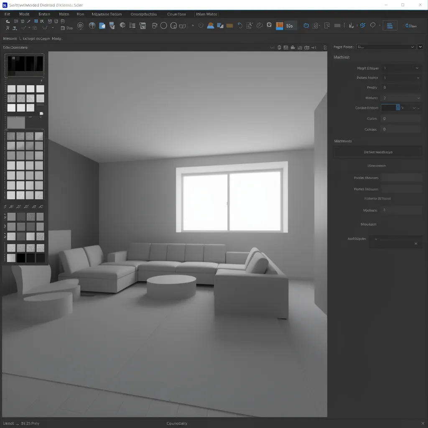Open the Edit menu

7,14
